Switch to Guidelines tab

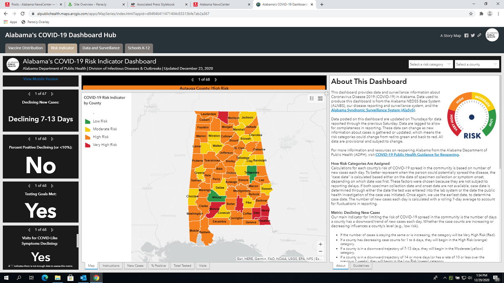tap(361, 265)
